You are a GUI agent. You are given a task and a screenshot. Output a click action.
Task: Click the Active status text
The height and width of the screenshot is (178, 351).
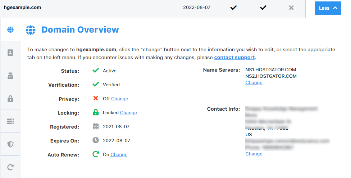tap(110, 71)
